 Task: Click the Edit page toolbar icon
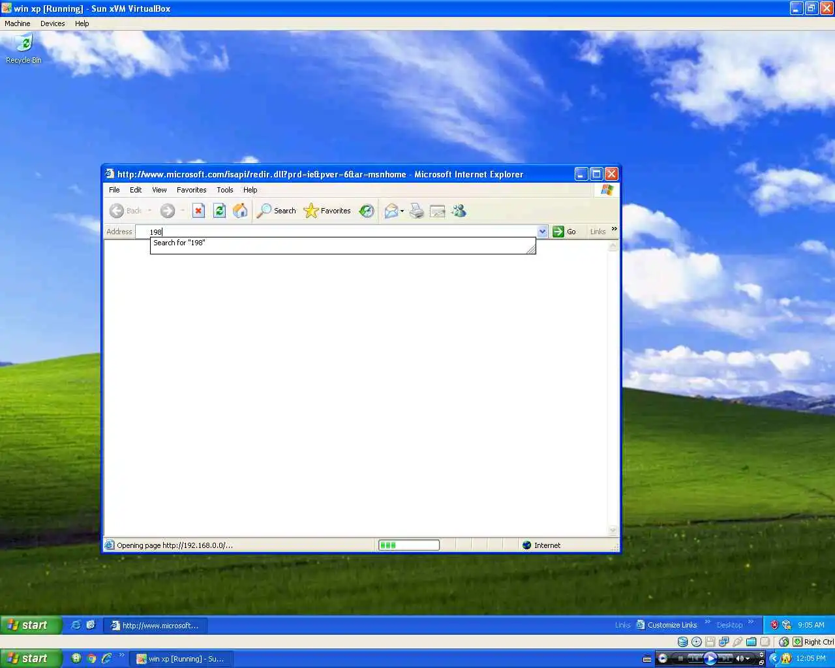pos(438,211)
